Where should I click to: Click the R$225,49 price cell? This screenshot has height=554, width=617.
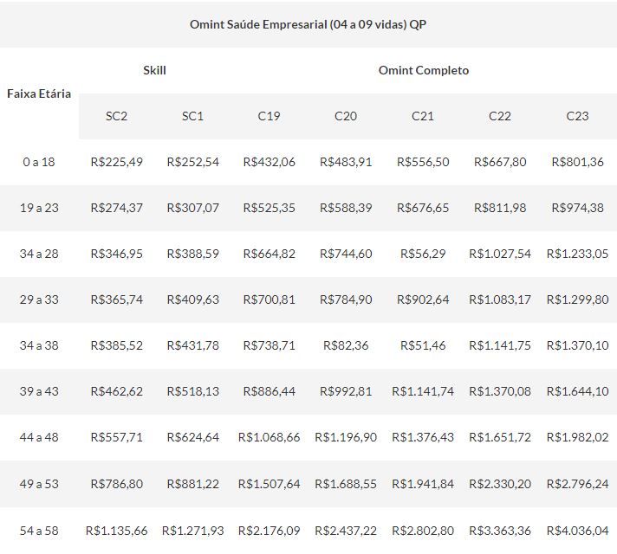point(116,162)
